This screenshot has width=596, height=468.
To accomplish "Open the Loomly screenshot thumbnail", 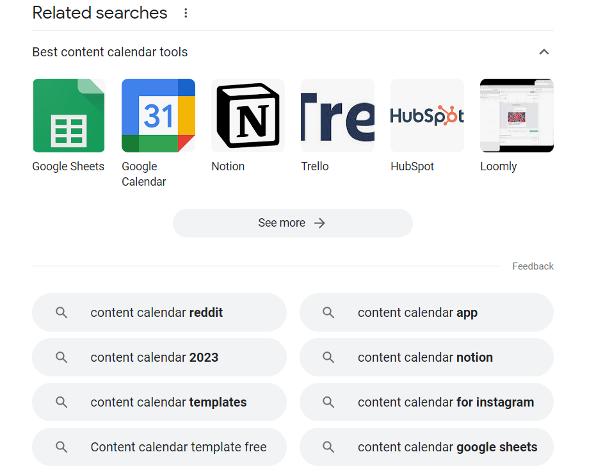I will pyautogui.click(x=517, y=116).
